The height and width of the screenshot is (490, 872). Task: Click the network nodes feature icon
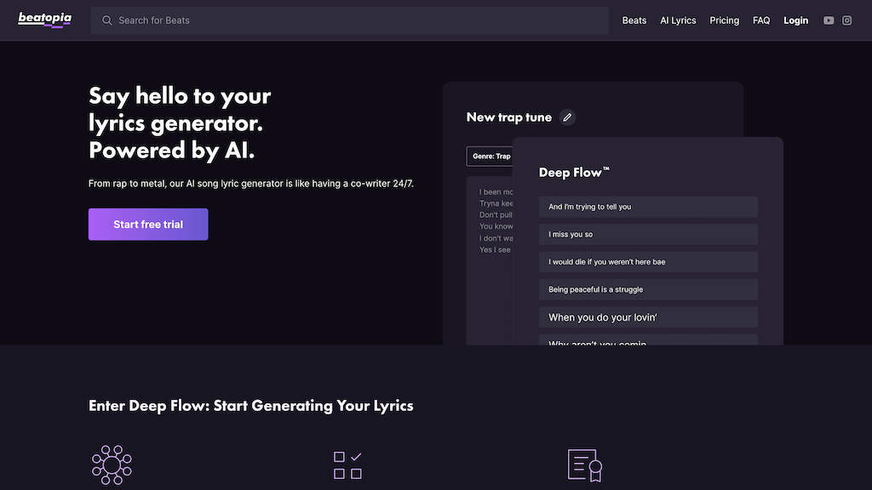click(112, 464)
